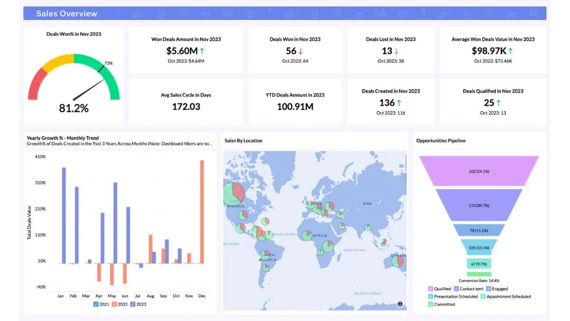Viewport: 570px width, 321px height.
Task: Select the 105 (15.1%) funnel stage
Action: (479, 247)
